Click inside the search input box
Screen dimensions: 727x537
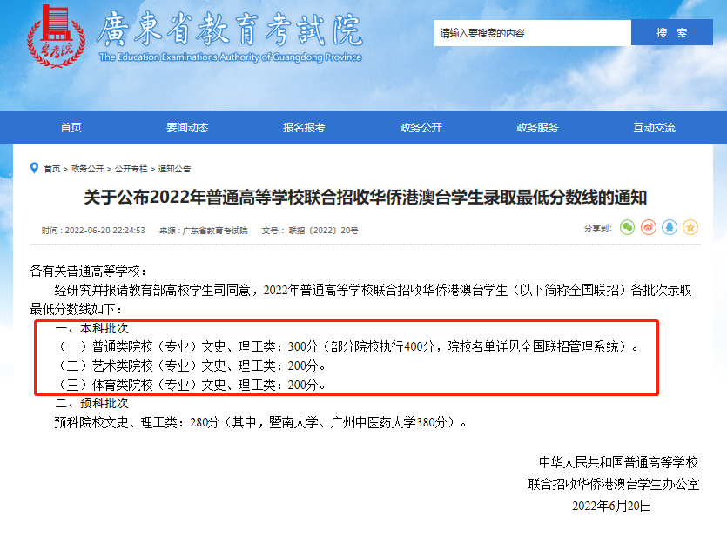531,32
